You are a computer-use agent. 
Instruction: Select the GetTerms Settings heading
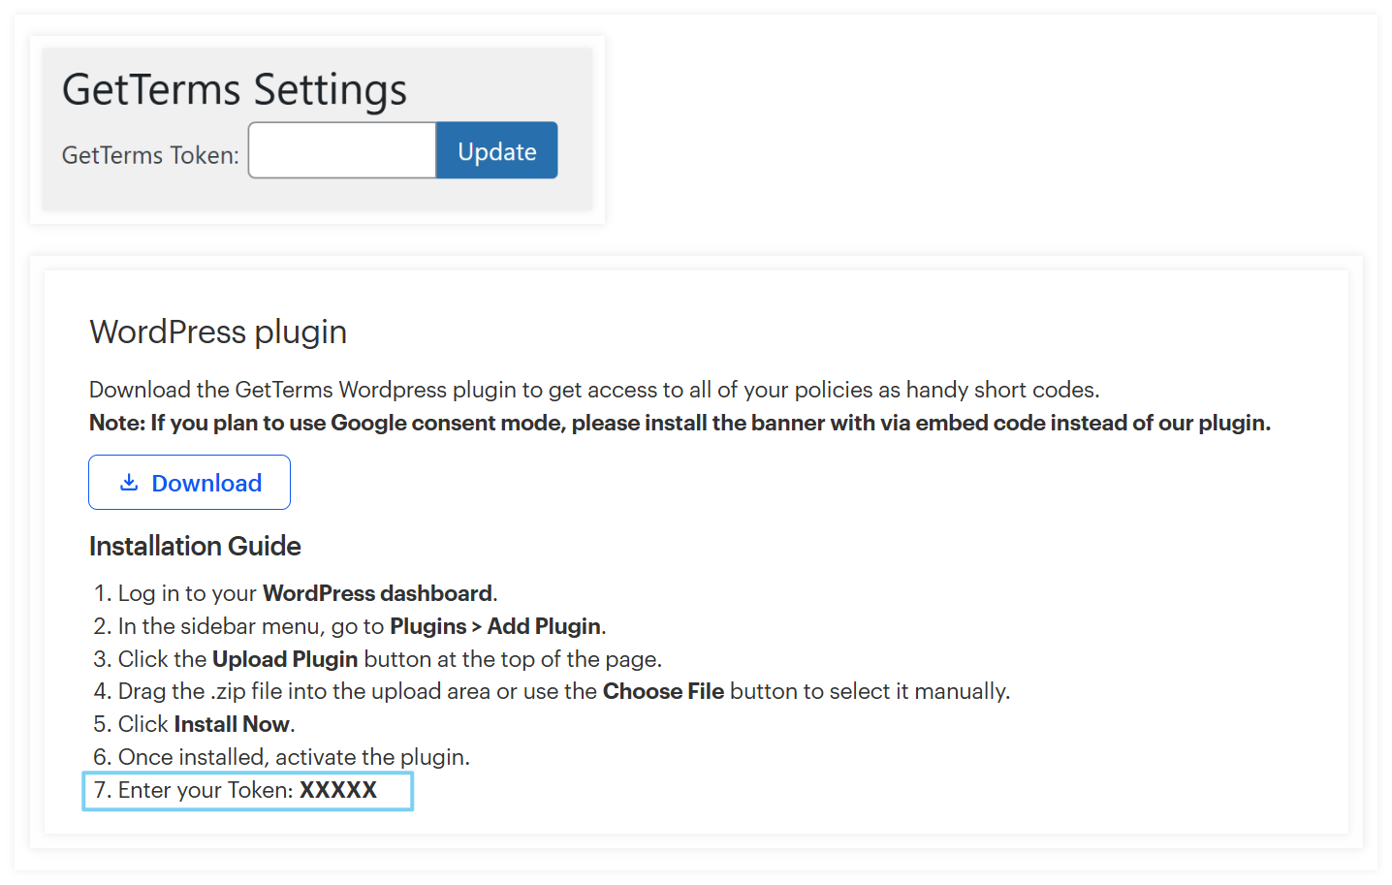(235, 89)
